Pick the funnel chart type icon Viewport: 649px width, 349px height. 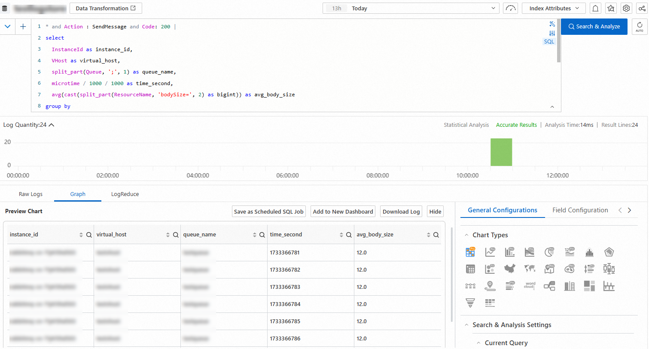click(470, 303)
